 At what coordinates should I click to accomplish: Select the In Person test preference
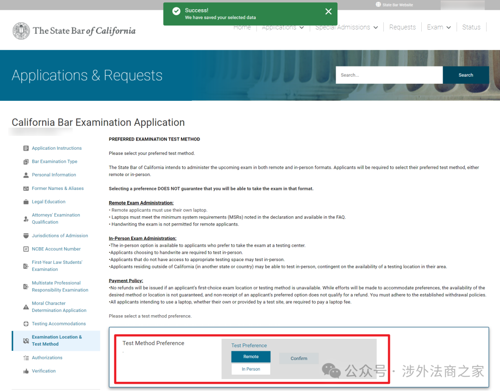coord(251,369)
